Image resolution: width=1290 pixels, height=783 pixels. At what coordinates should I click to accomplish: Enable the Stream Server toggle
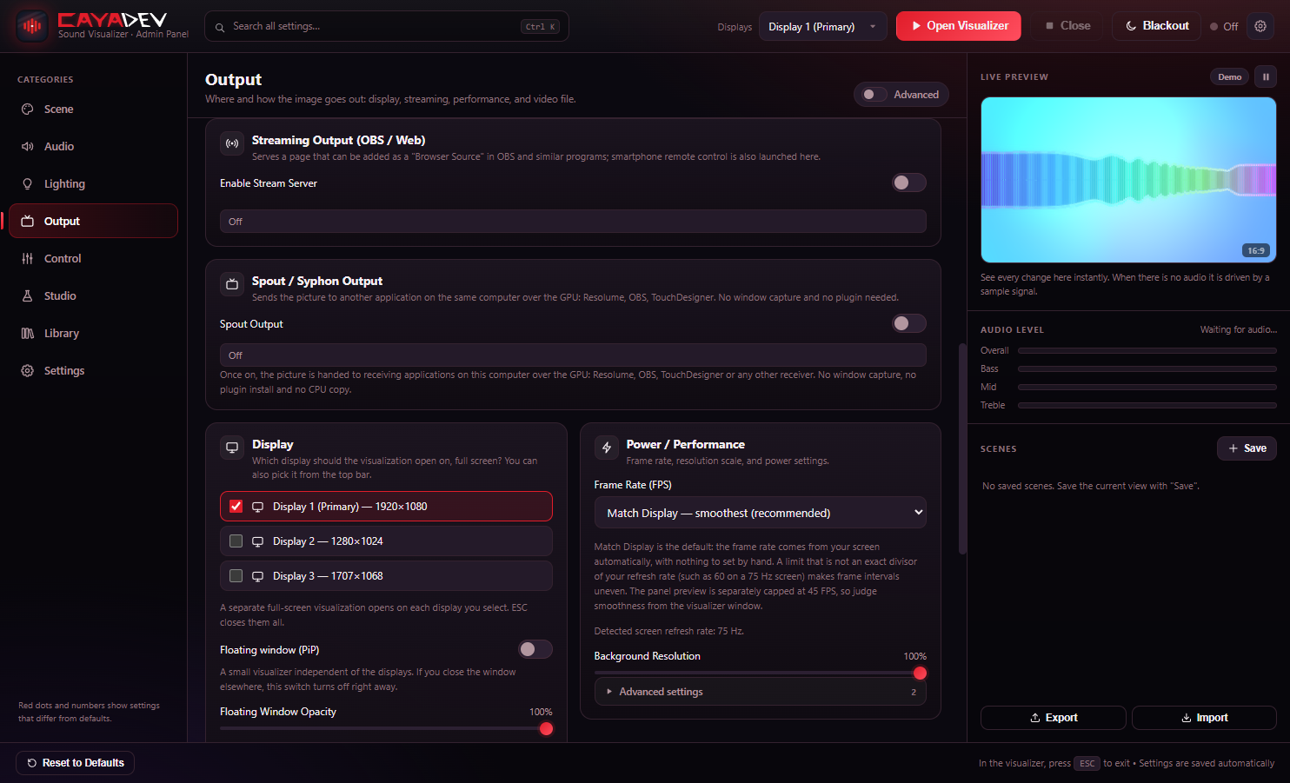(909, 182)
